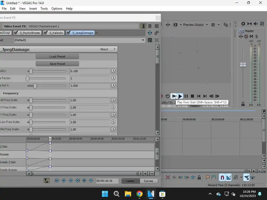Image resolution: width=267 pixels, height=200 pixels.
Task: Step to next frame
Action: (x=217, y=96)
